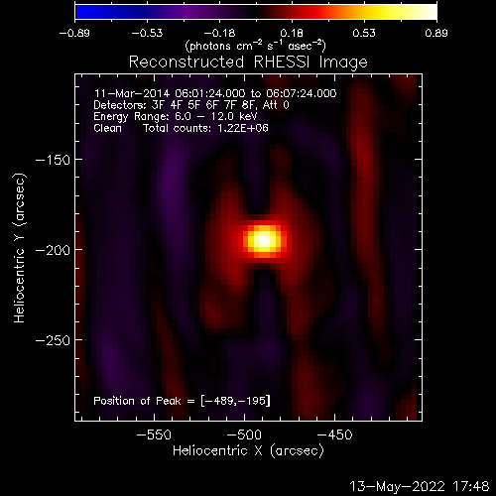The image size is (496, 496).
Task: Click the colorbar label -0.53
Action: tap(147, 33)
